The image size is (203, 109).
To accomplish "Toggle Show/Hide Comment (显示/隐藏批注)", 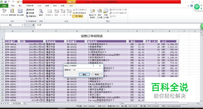I will coord(79,10).
